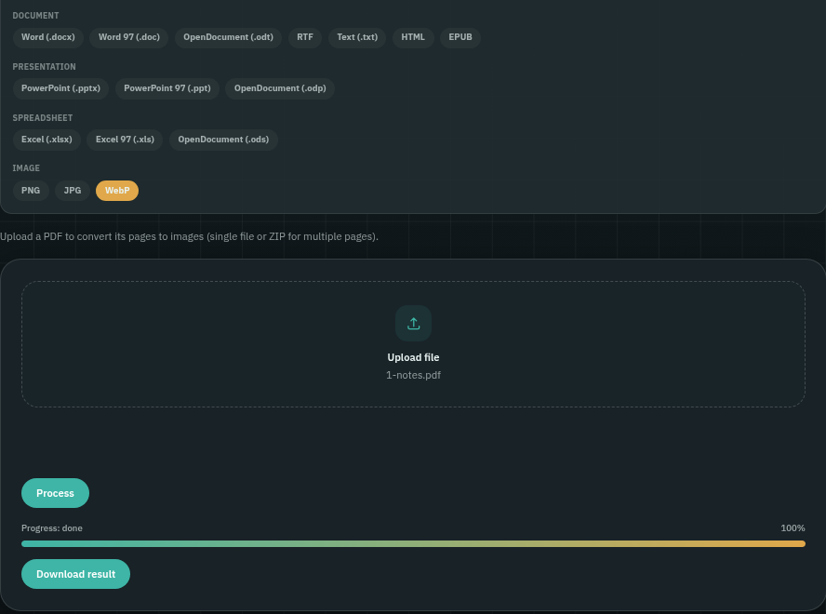Image resolution: width=826 pixels, height=614 pixels.
Task: Select OpenDocument (.ods) spreadsheet format
Action: pyautogui.click(x=223, y=140)
